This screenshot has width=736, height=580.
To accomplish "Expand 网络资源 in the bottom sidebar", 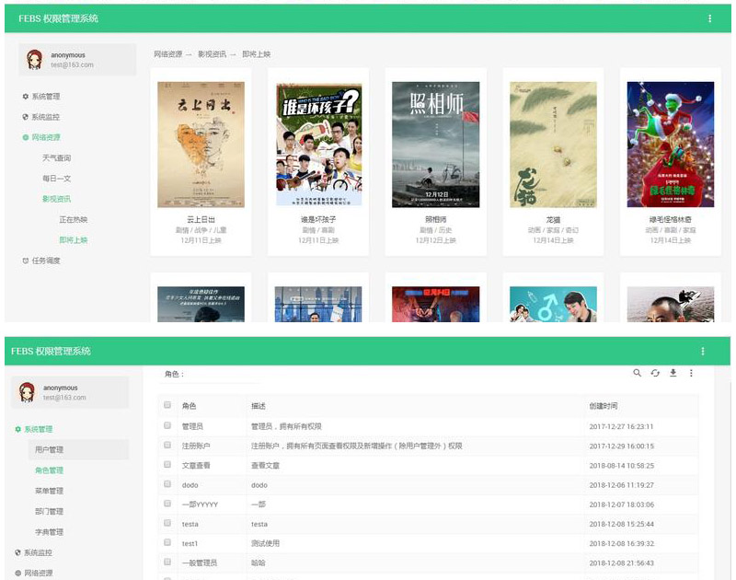I will (38, 573).
